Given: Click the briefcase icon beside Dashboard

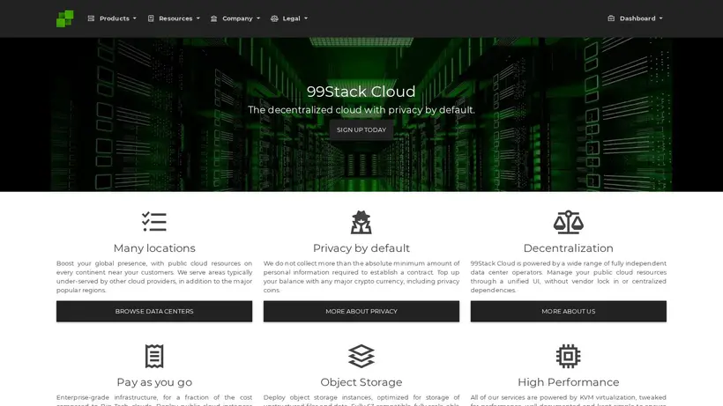Looking at the screenshot, I should (611, 18).
